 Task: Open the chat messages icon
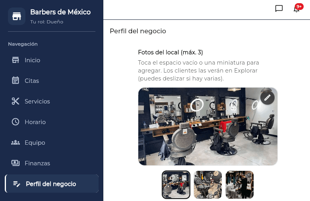[x=279, y=8]
